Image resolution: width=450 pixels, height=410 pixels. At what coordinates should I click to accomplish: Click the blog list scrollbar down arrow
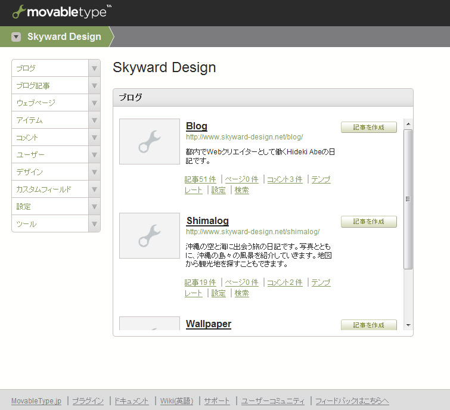pos(408,325)
